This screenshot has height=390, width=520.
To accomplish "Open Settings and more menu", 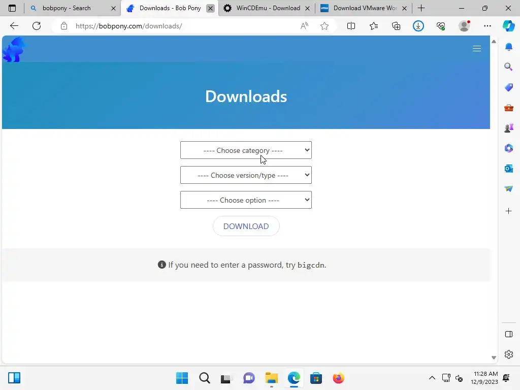I will pyautogui.click(x=487, y=26).
